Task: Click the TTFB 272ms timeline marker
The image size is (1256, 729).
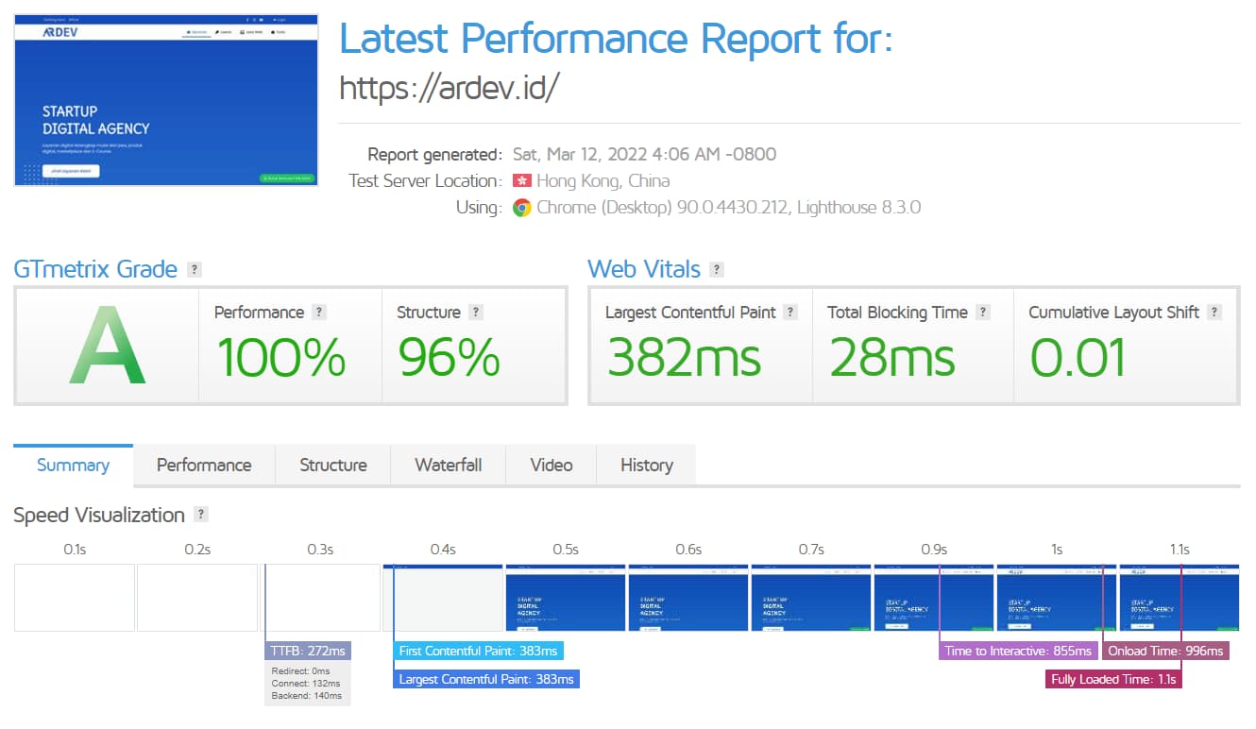Action: pyautogui.click(x=309, y=651)
